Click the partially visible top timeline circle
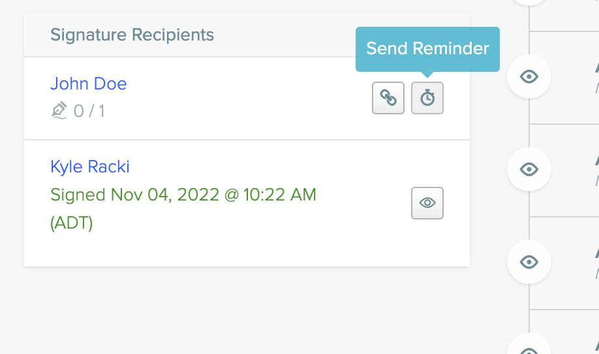Viewport: 599px width, 354px height. 529,3
